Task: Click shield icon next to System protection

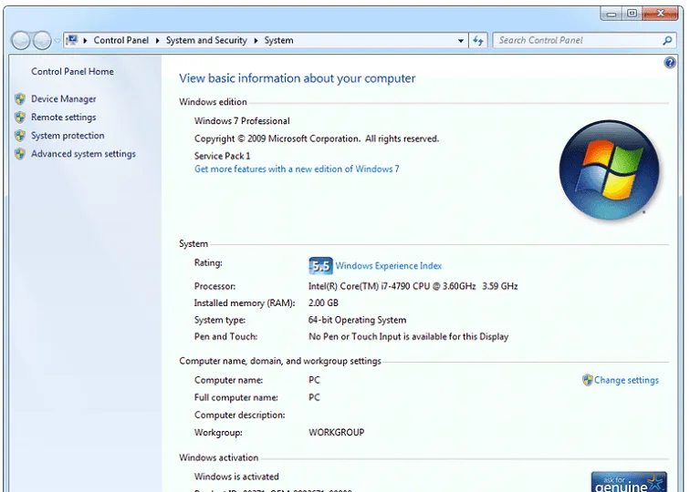Action: pyautogui.click(x=20, y=136)
